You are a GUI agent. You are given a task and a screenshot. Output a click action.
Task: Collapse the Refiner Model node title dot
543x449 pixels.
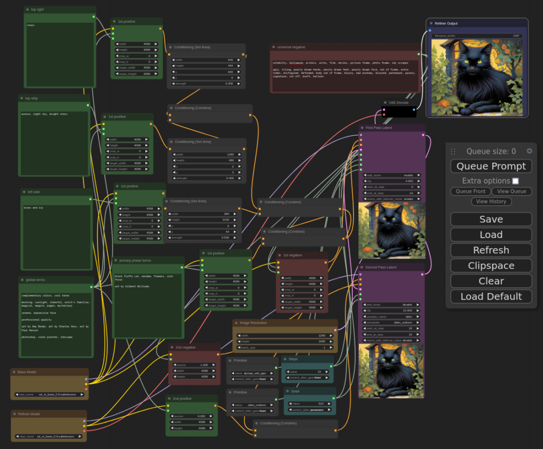[14, 413]
